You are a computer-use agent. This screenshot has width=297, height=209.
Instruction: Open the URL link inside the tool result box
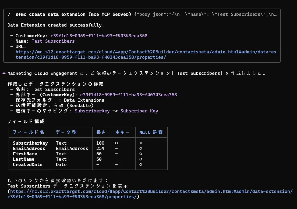coord(146,55)
